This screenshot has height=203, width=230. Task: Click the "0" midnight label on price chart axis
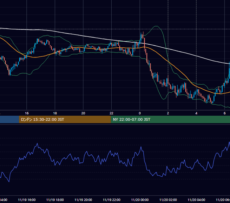point(140,113)
